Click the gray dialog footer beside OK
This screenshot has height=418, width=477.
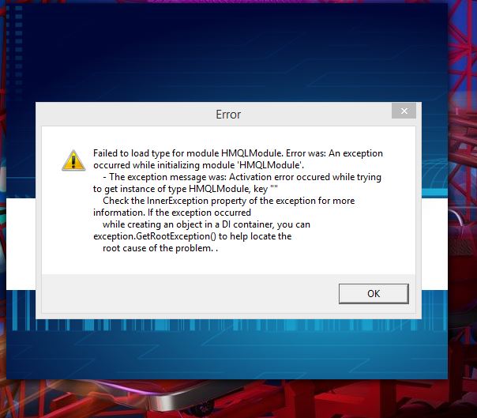189,293
